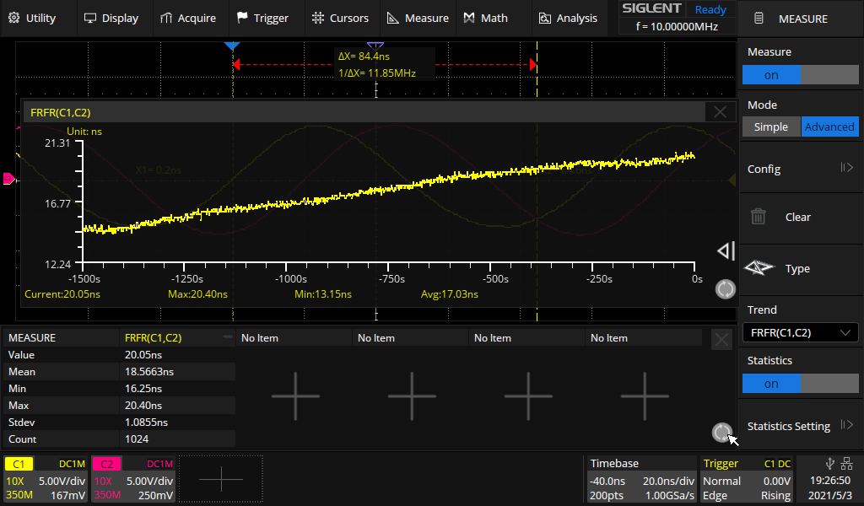The height and width of the screenshot is (506, 864).
Task: Reset the trend plot with refresh icon
Action: pos(725,289)
